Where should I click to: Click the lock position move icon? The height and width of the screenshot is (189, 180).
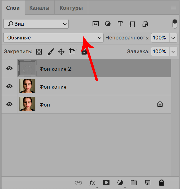coord(61,52)
